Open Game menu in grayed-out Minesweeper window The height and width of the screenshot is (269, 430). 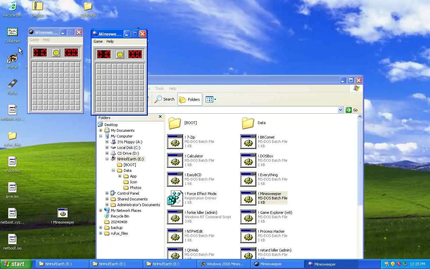click(34, 40)
